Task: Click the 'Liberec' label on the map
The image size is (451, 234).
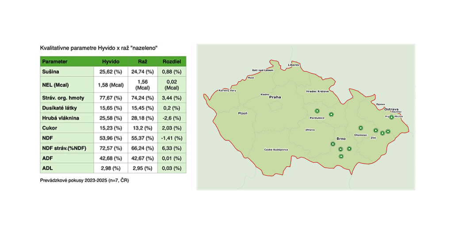Action: (294, 65)
